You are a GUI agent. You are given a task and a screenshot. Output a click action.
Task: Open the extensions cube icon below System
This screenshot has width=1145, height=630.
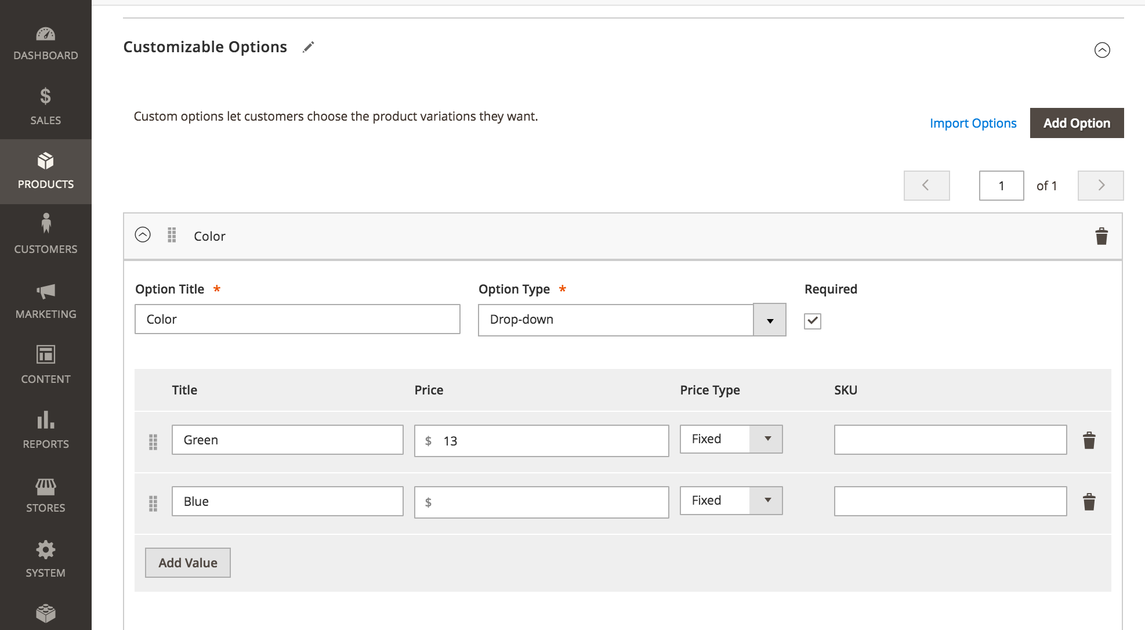click(46, 613)
